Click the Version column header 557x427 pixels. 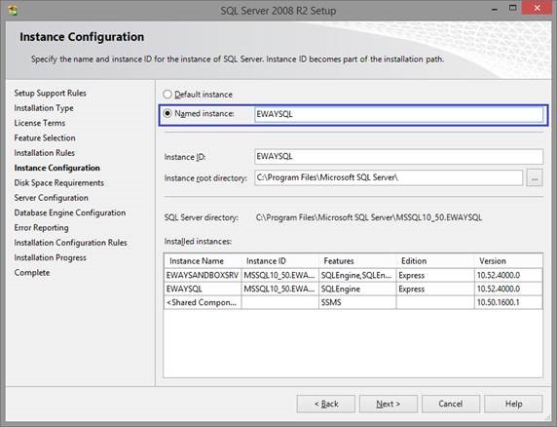coord(508,261)
